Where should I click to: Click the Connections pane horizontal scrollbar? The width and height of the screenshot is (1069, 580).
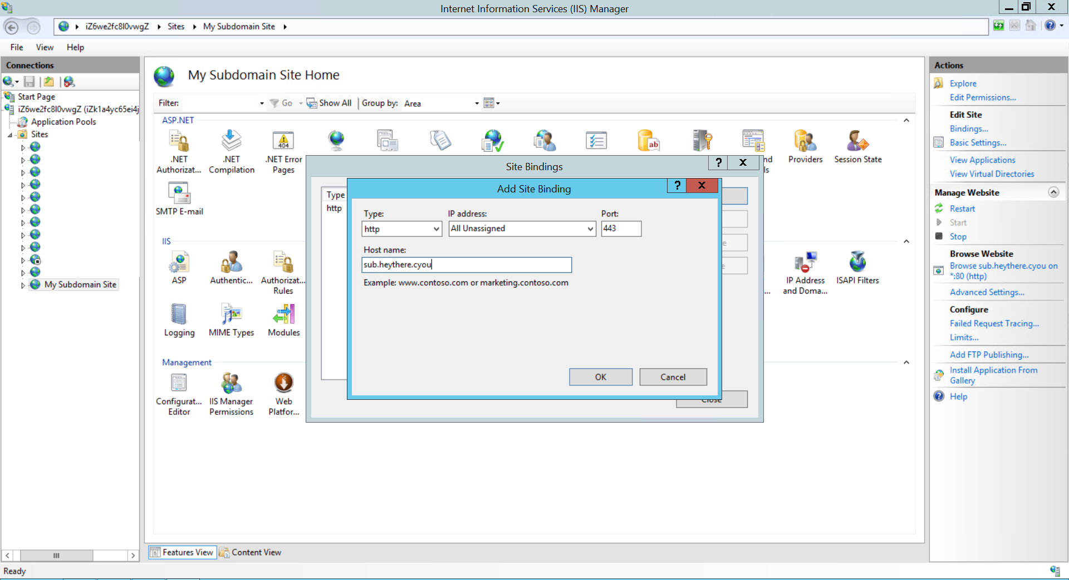point(70,556)
